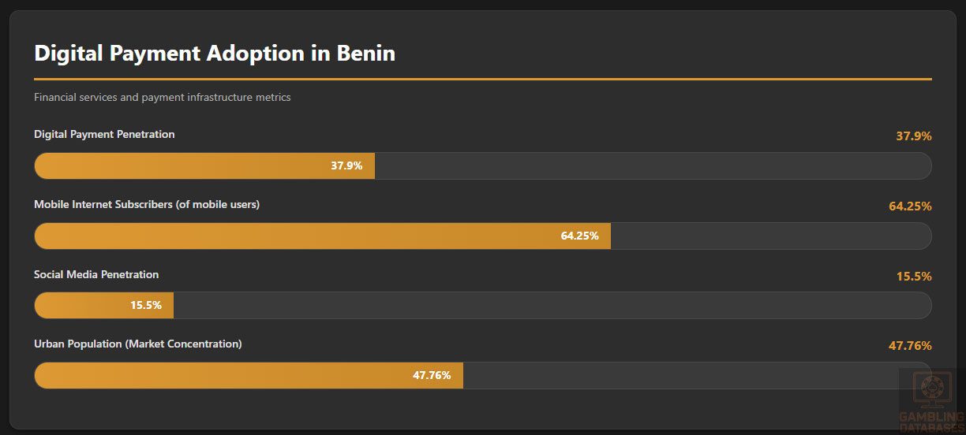This screenshot has width=966, height=435.
Task: Click the 15.5% text inside the bar
Action: click(x=146, y=306)
